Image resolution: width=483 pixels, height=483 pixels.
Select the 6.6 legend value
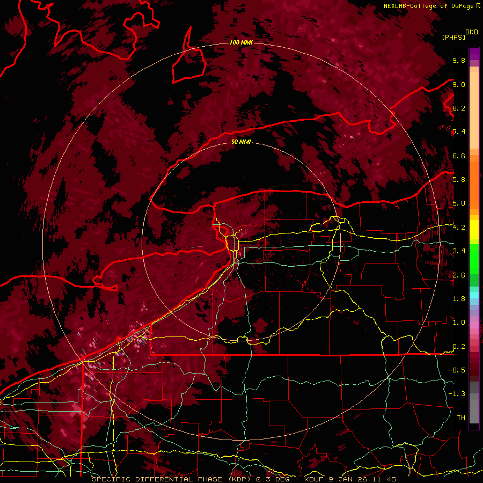459,156
